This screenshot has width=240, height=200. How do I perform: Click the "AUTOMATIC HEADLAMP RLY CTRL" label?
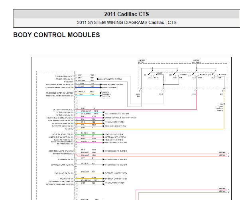tap(60, 184)
